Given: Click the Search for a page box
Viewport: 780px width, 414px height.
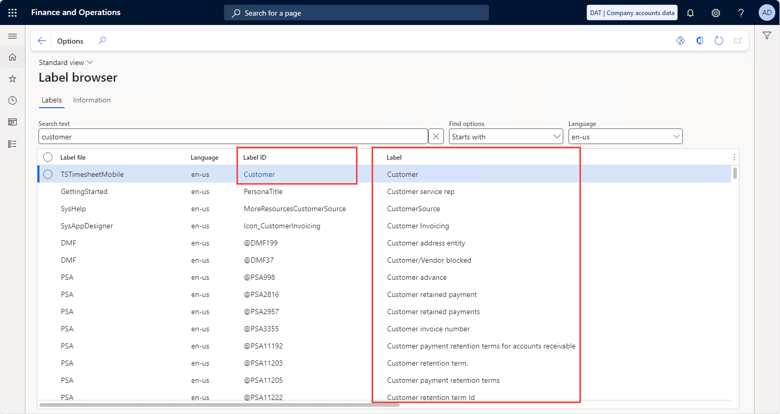Looking at the screenshot, I should point(356,13).
